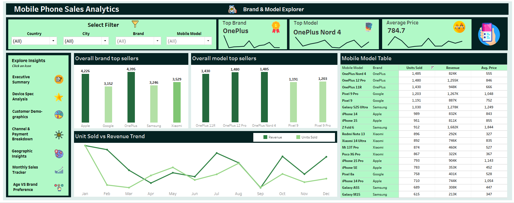Click the Galaxy M15 row
This screenshot has height=203, width=514.
tap(424, 194)
